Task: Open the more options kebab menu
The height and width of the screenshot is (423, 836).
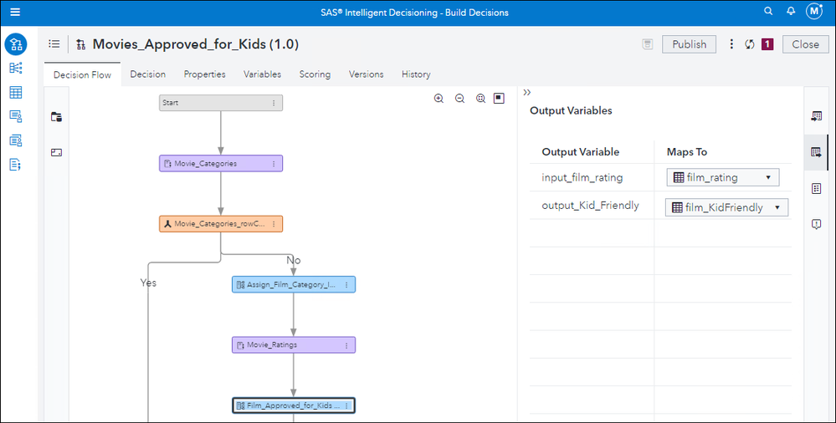Action: pos(731,44)
